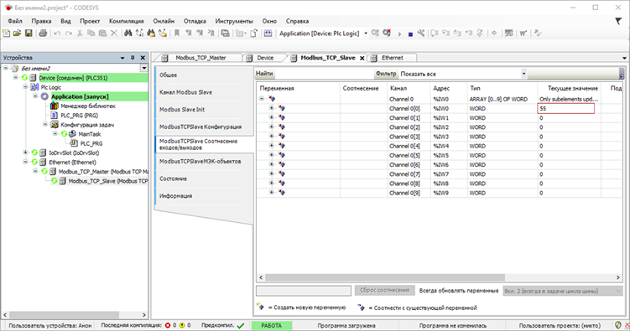Close the Устройства panel
The height and width of the screenshot is (331, 630).
[x=143, y=58]
